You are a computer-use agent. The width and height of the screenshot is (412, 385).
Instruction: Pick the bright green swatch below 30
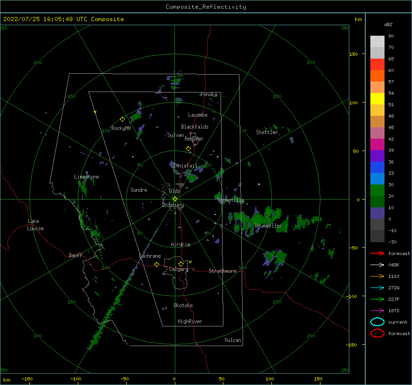pos(377,190)
